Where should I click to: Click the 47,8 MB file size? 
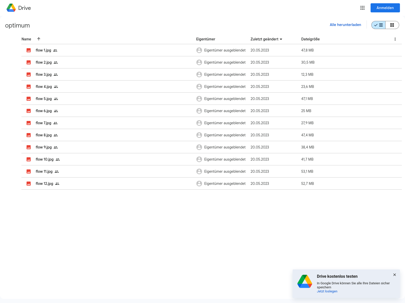[307, 50]
